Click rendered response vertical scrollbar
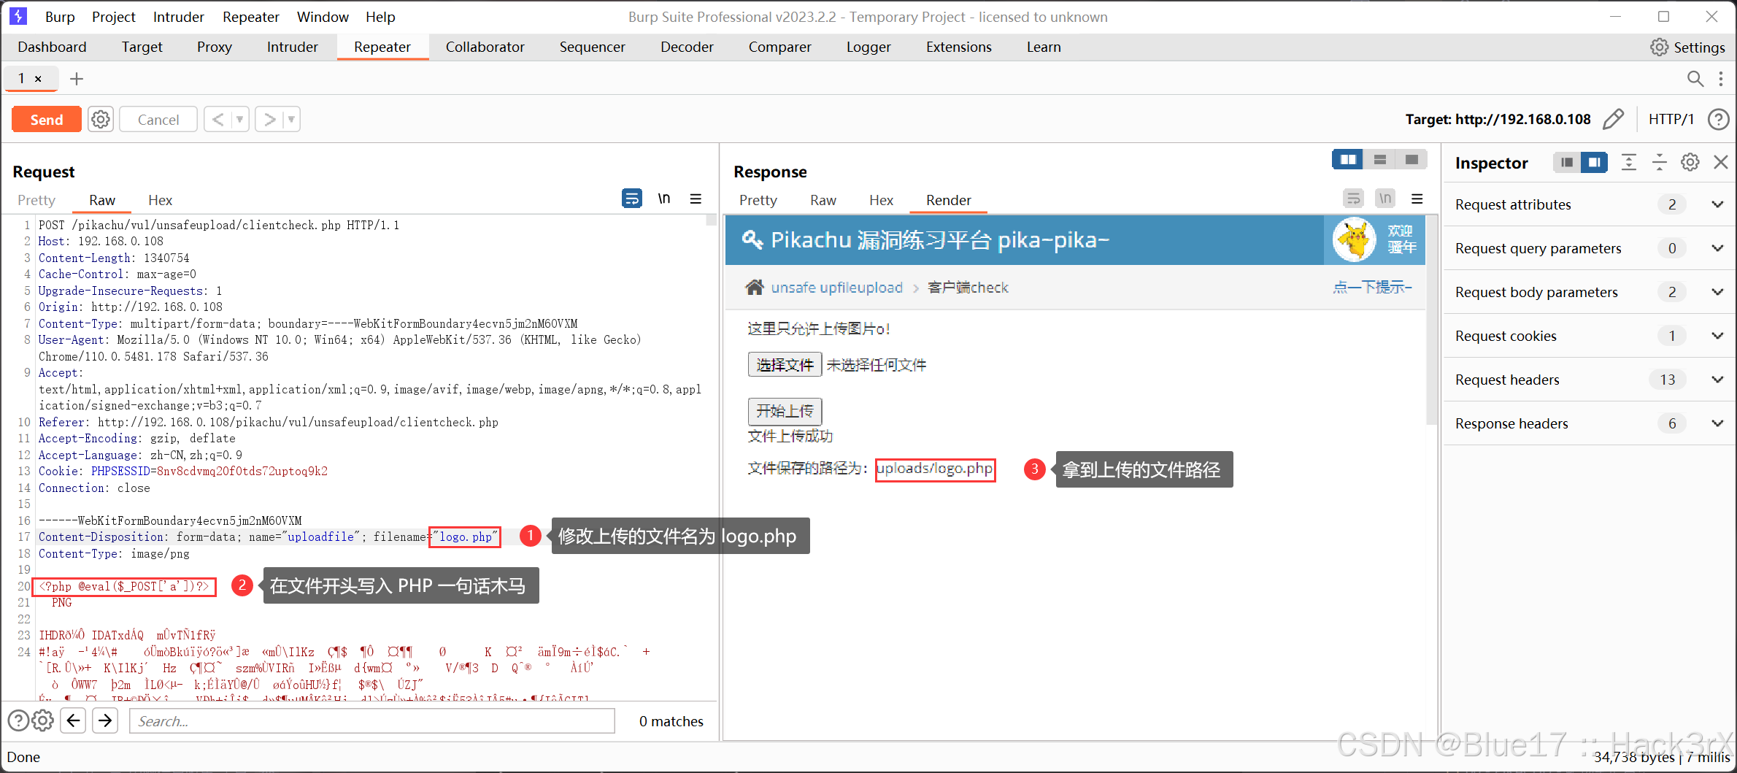 point(1431,320)
